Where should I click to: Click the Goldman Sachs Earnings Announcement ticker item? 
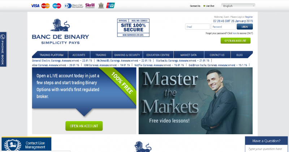218,65
